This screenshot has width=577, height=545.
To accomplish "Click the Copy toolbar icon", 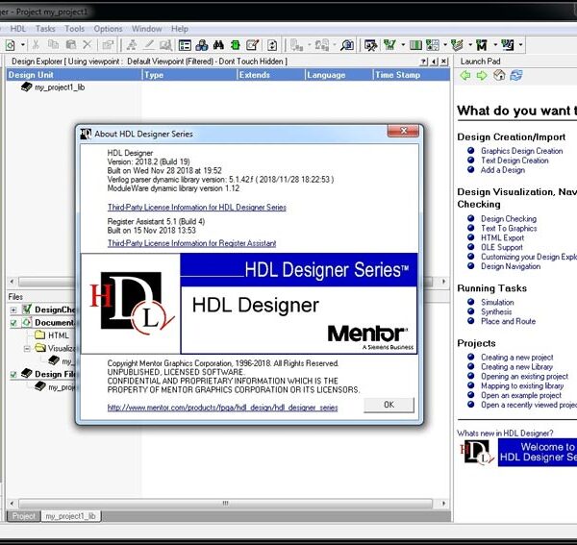I will coord(53,45).
